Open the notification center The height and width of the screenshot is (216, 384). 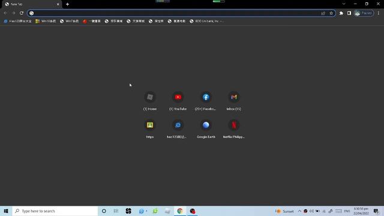376,211
